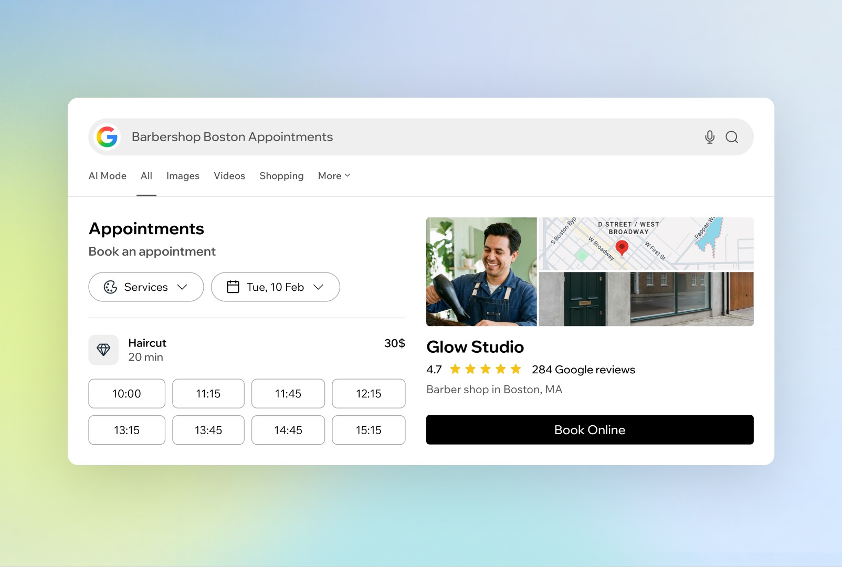Open the storefront photo thumbnail
Screen dimensions: 842x567
pos(646,299)
